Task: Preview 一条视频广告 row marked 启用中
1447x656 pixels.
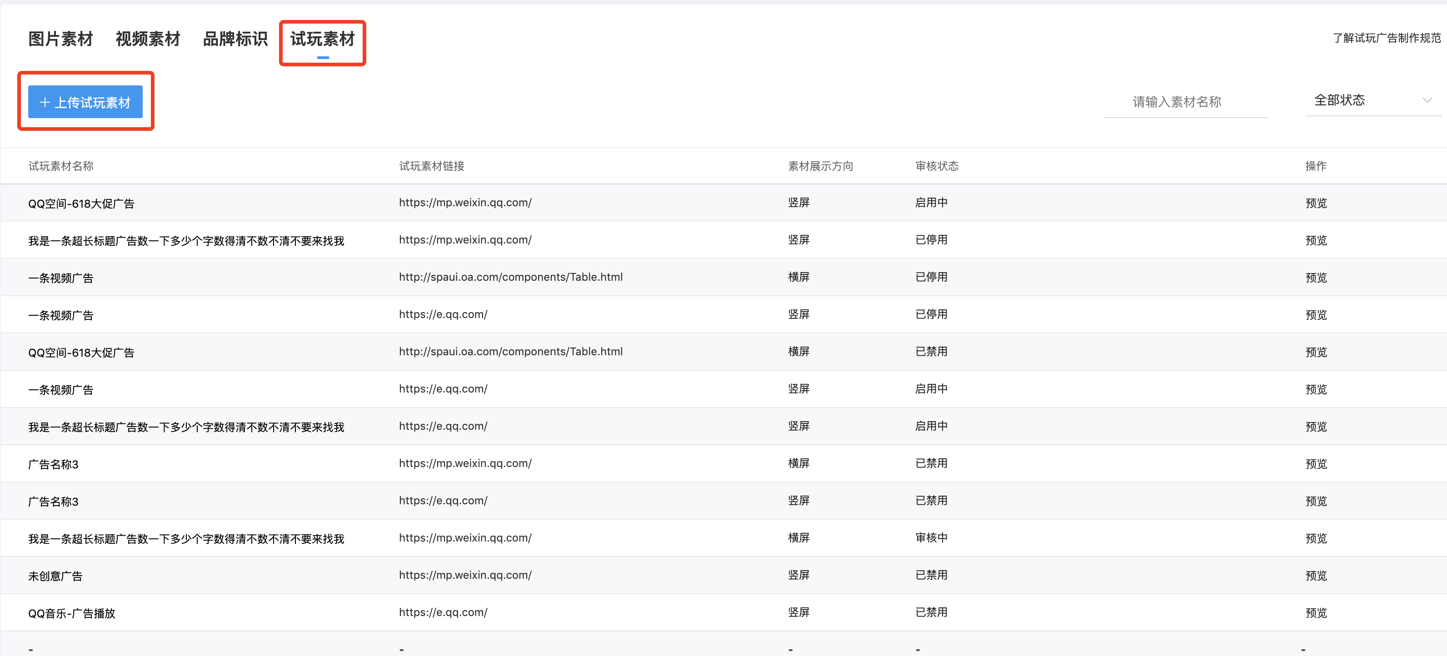Action: (x=1316, y=389)
